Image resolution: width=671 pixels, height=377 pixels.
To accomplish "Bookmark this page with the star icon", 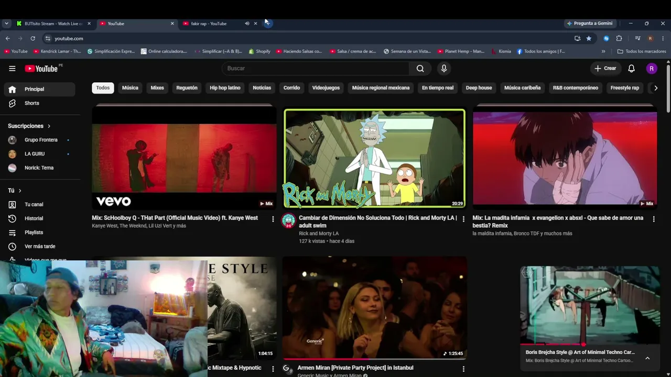I will pos(589,38).
